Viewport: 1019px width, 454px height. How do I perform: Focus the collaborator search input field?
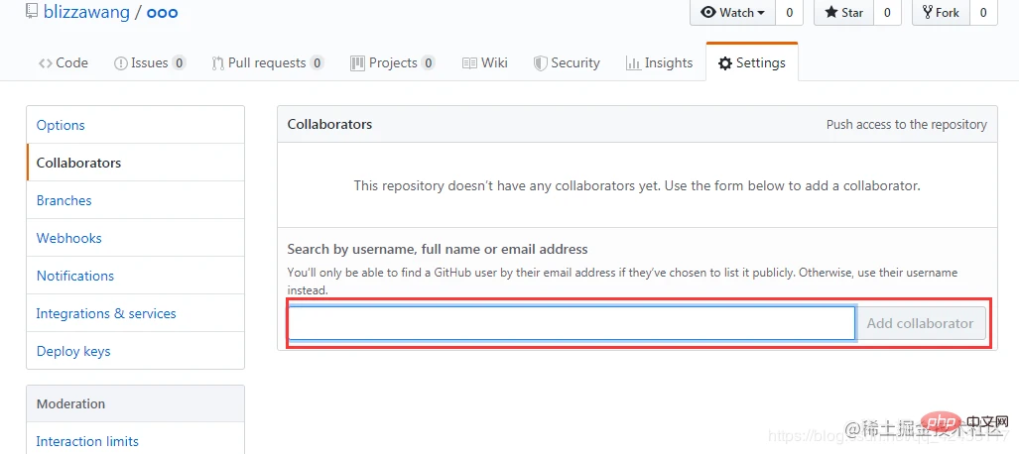(572, 323)
